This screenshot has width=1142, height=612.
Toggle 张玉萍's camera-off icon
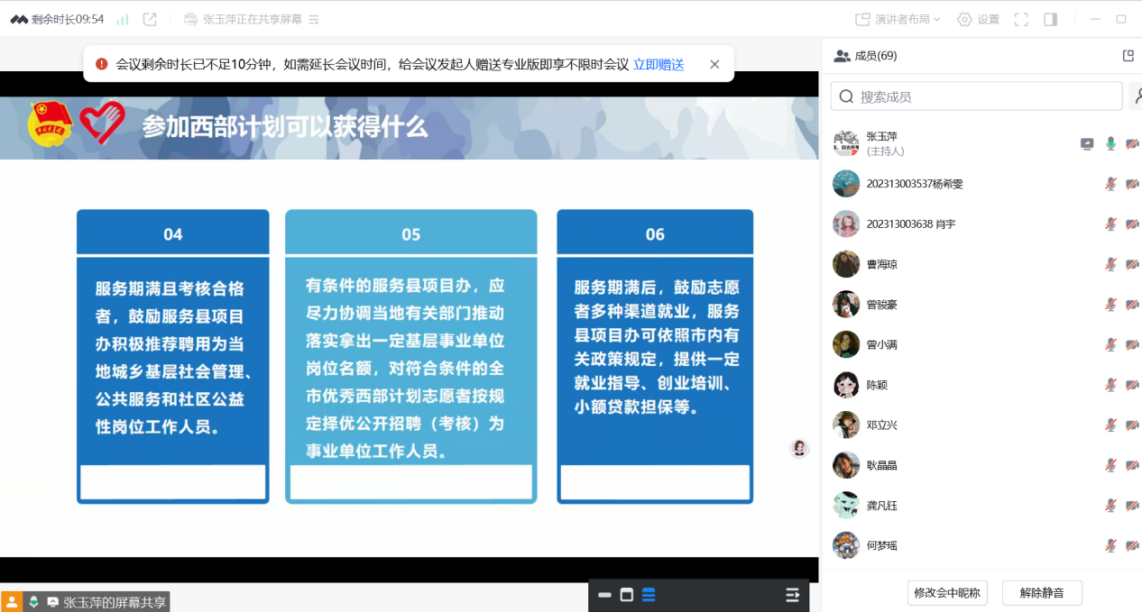pyautogui.click(x=1132, y=144)
